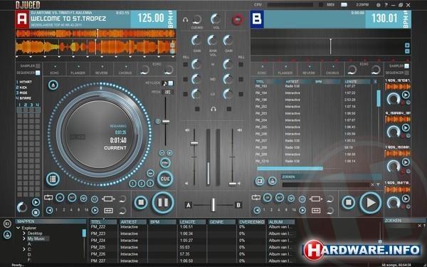Hit the CUE button on deck A
Screen dimensions: 427x267
tap(165, 179)
